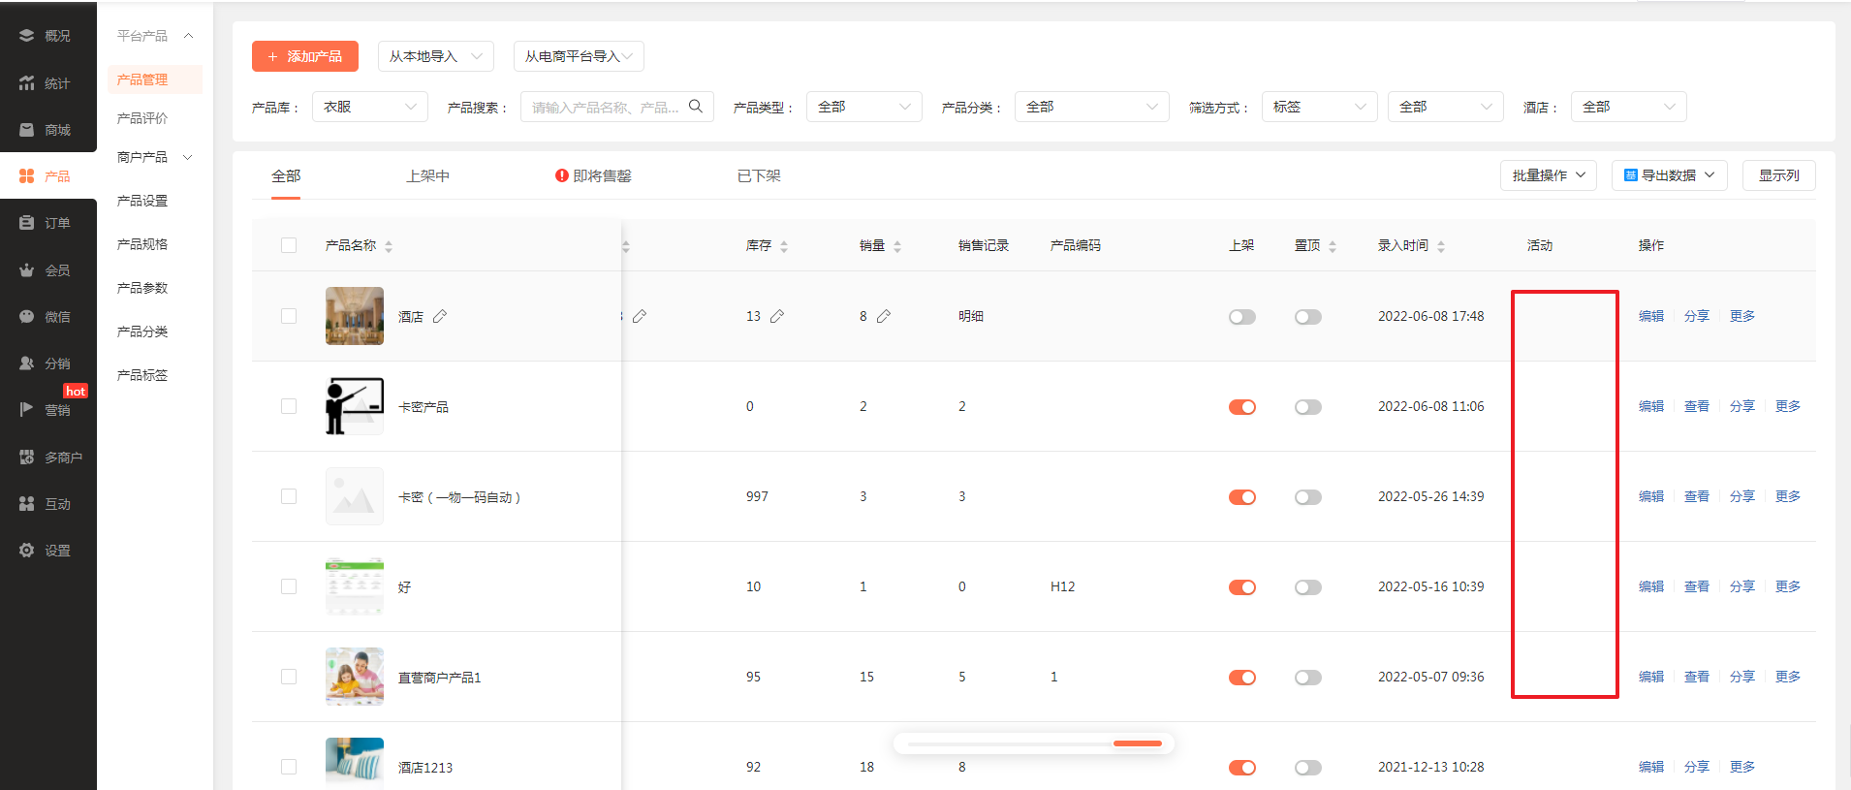Image resolution: width=1851 pixels, height=790 pixels.
Task: Click the orange horizontal scrollbar thumb
Action: click(x=1138, y=743)
